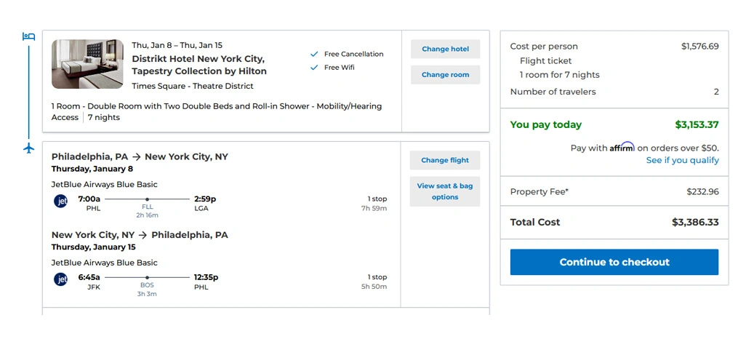746x339 pixels.
Task: Follow the See if you qualify link
Action: tap(682, 160)
